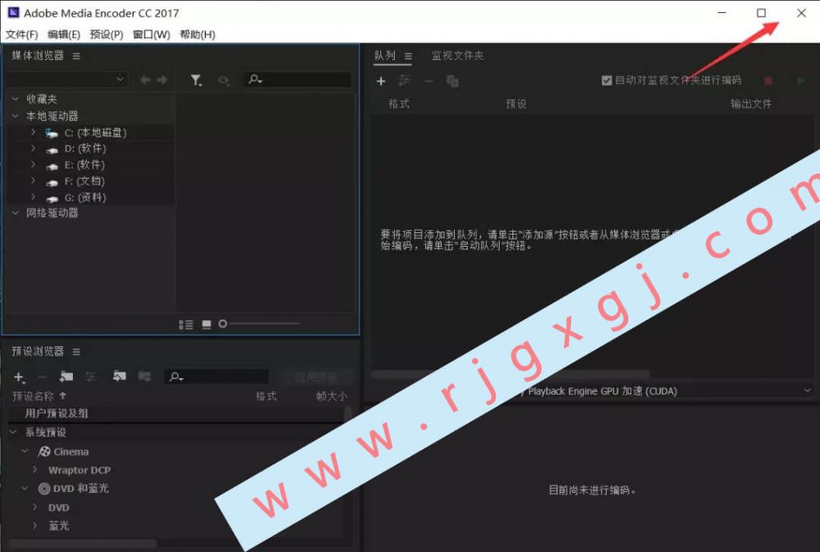
Task: Switch to the 队列 tab
Action: tap(385, 55)
